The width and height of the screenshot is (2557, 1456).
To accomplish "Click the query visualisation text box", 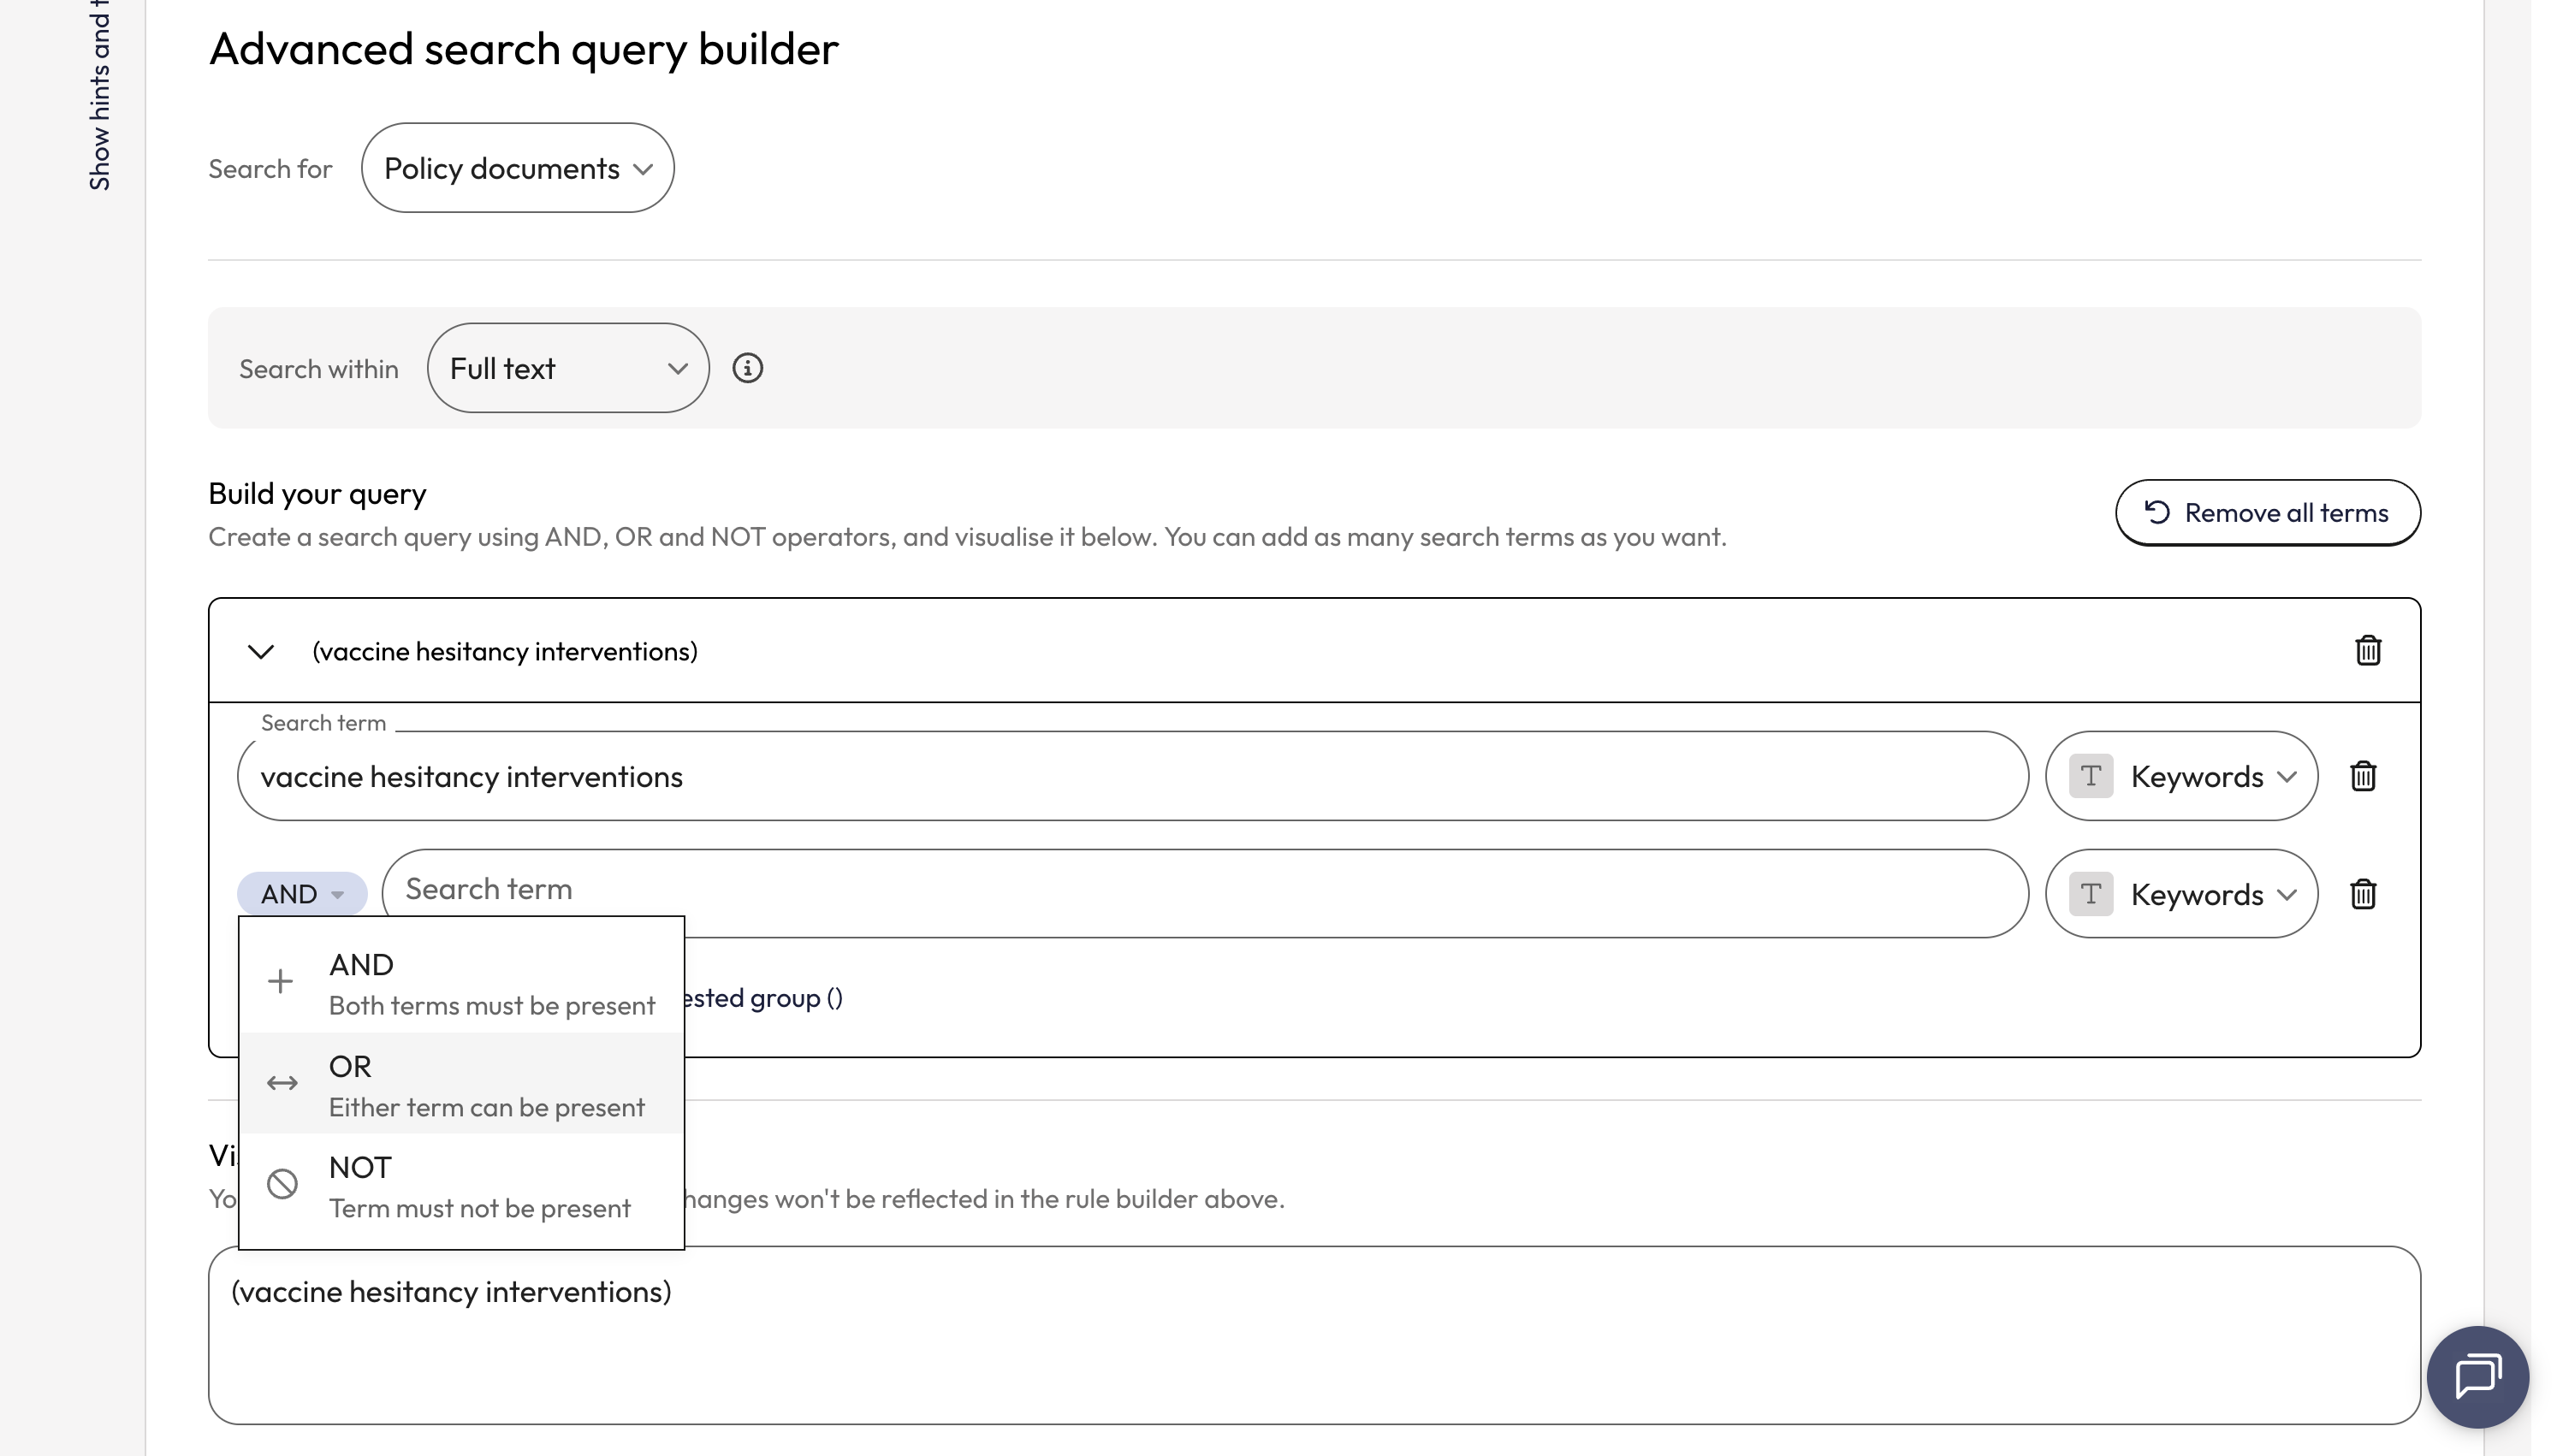I will click(x=1314, y=1335).
